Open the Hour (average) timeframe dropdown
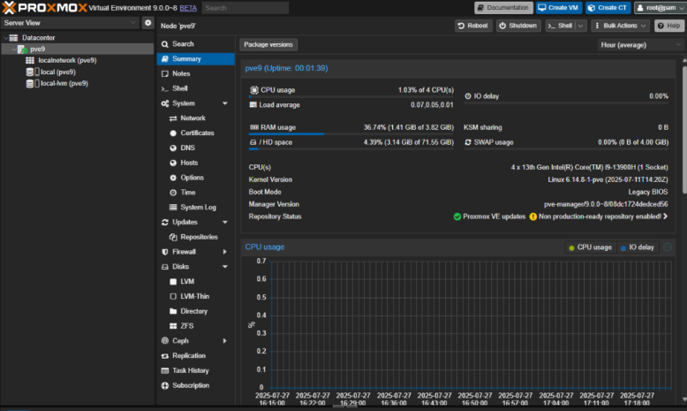Viewport: 687px width, 411px height. pos(638,44)
